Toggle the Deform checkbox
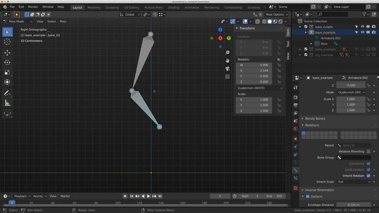379x213 pixels. coord(308,196)
